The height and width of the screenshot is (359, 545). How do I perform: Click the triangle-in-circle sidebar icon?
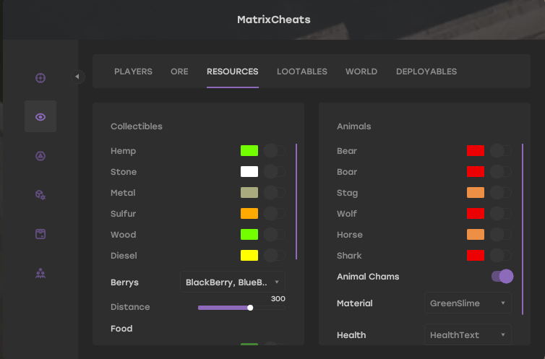pyautogui.click(x=40, y=156)
